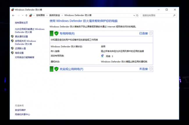Click the 另请参阅 heading

pyautogui.click(x=19, y=106)
